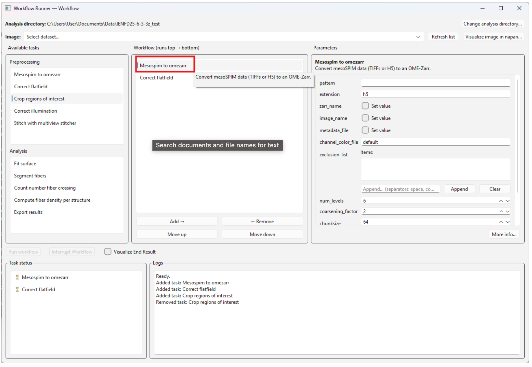532x367 pixels.
Task: Click the hourglass icon beside Mesospim to omezarr status
Action: (18, 277)
